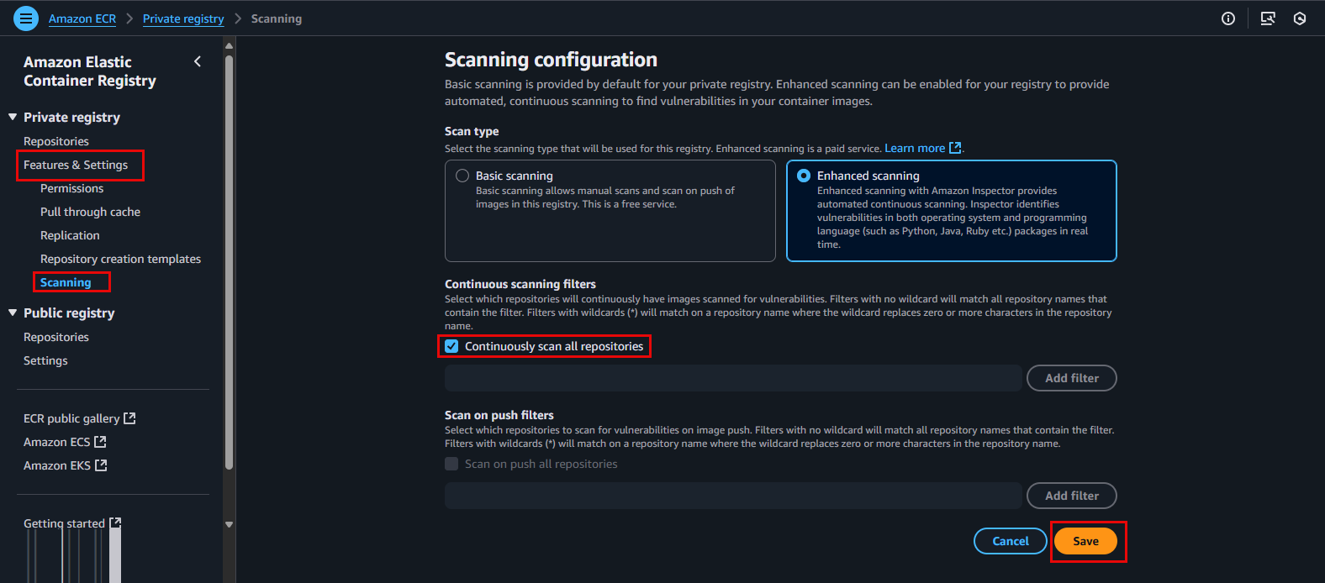Click external link icon beside Learn more
1325x583 pixels.
[x=955, y=148]
